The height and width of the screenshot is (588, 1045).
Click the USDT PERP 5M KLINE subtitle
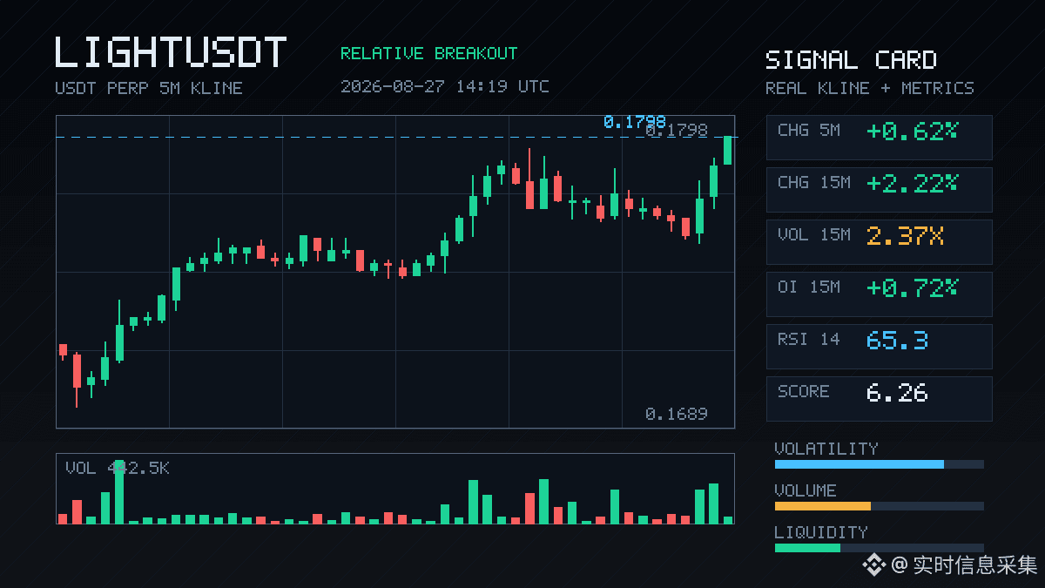tap(149, 88)
